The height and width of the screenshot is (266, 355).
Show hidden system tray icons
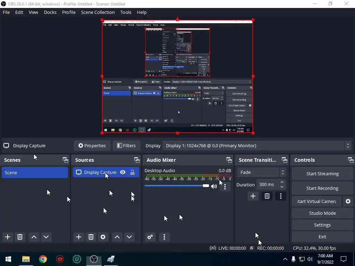tap(285, 259)
